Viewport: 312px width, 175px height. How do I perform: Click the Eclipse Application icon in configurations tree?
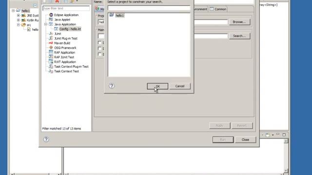[x=51, y=15]
